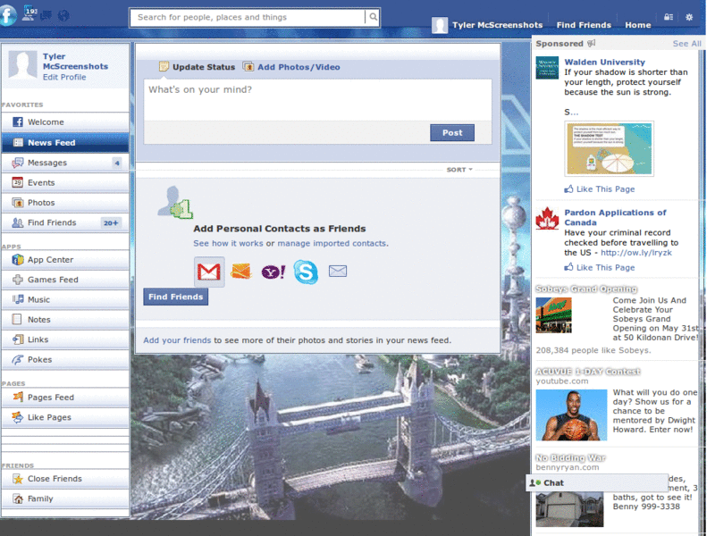Click Find Friends in top bar
The height and width of the screenshot is (536, 715).
coord(584,25)
